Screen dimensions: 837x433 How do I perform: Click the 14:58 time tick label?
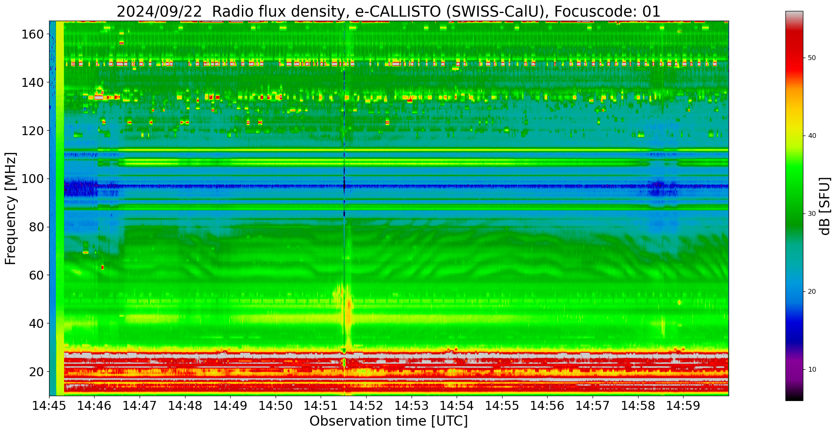638,405
